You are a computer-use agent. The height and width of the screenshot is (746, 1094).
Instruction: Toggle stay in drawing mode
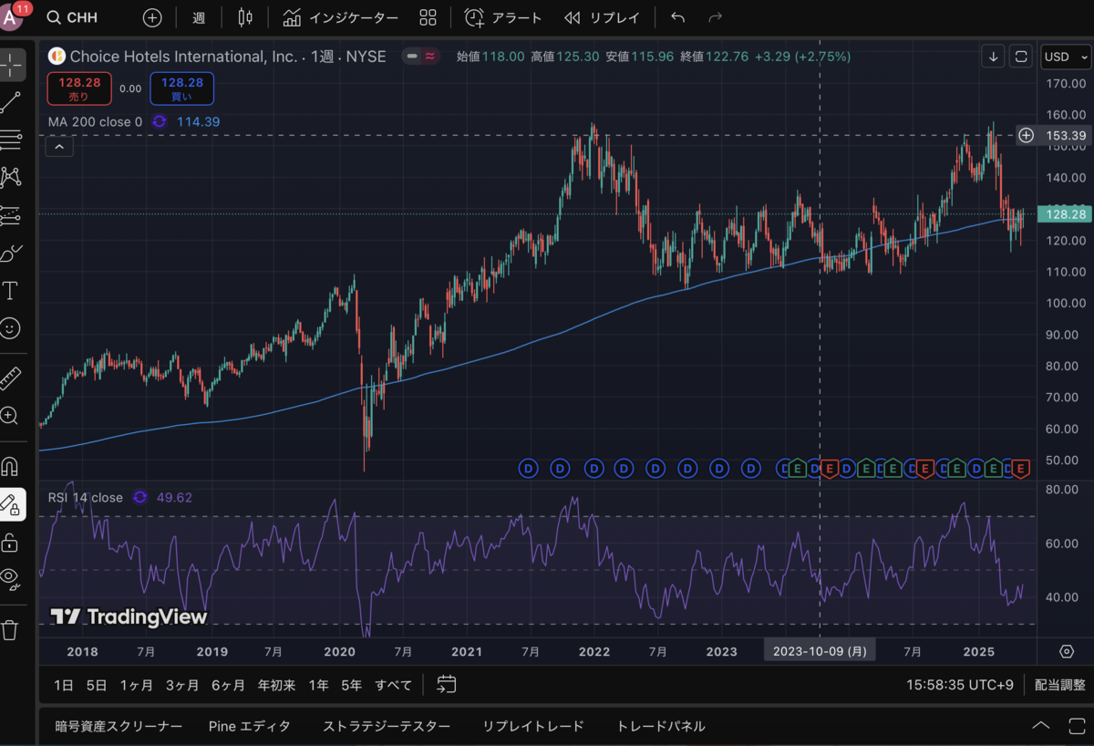12,503
